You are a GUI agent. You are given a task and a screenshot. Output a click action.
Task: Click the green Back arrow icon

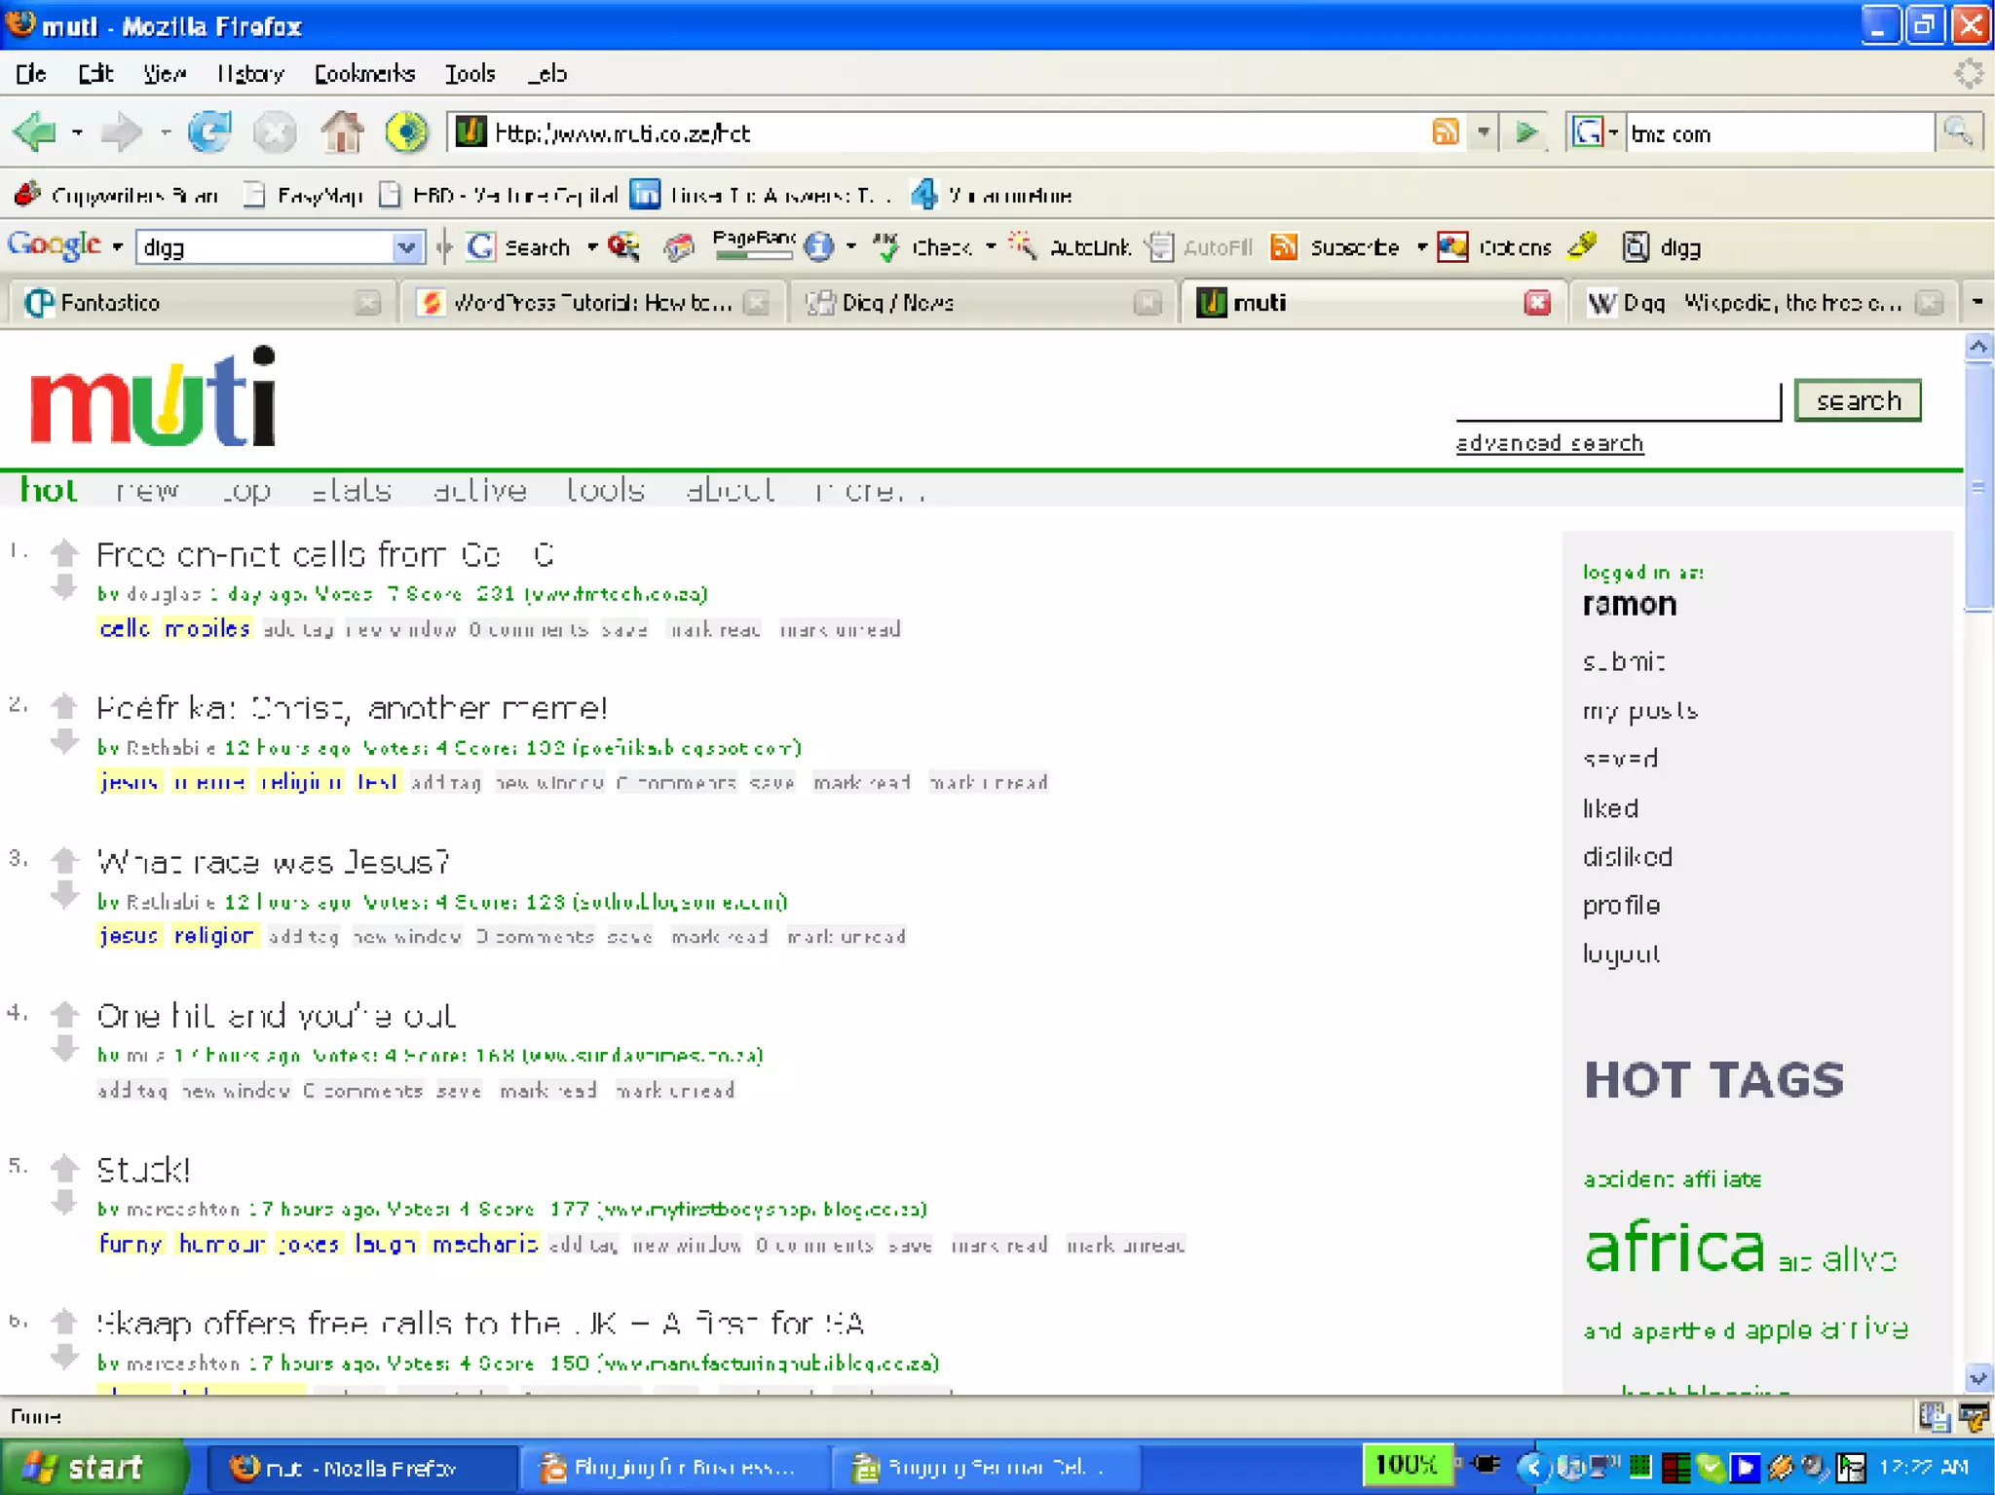35,132
